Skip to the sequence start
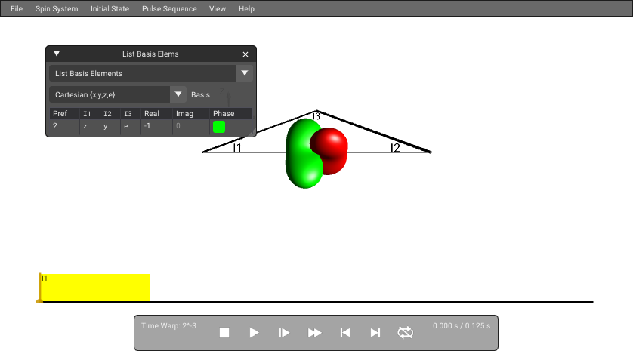633x351 pixels. 344,332
